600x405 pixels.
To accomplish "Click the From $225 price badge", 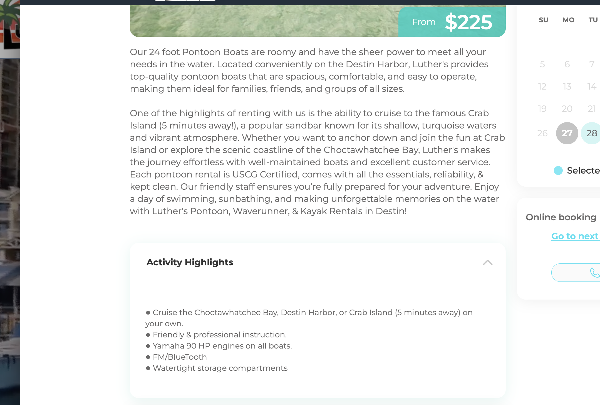I will tap(452, 22).
